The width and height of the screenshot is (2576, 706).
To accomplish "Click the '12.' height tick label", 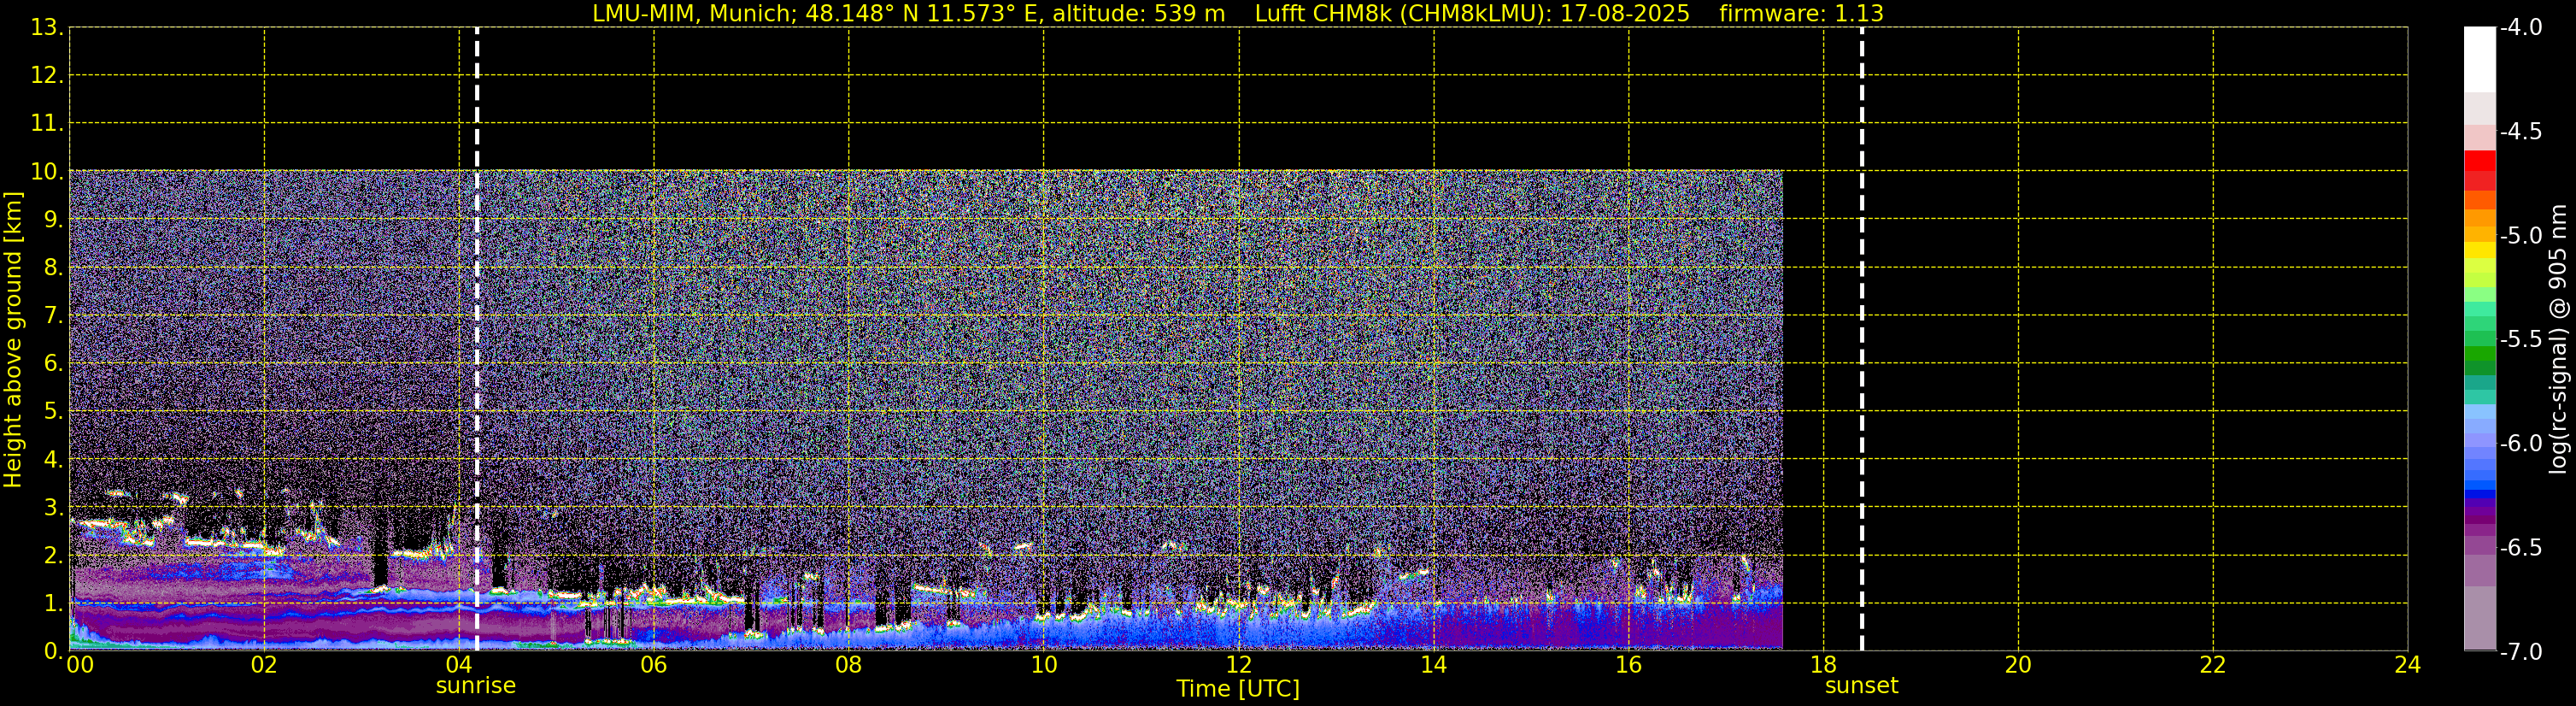I will (x=47, y=76).
